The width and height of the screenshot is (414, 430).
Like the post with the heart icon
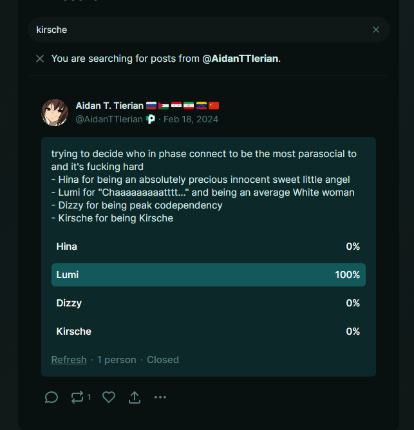coord(109,397)
